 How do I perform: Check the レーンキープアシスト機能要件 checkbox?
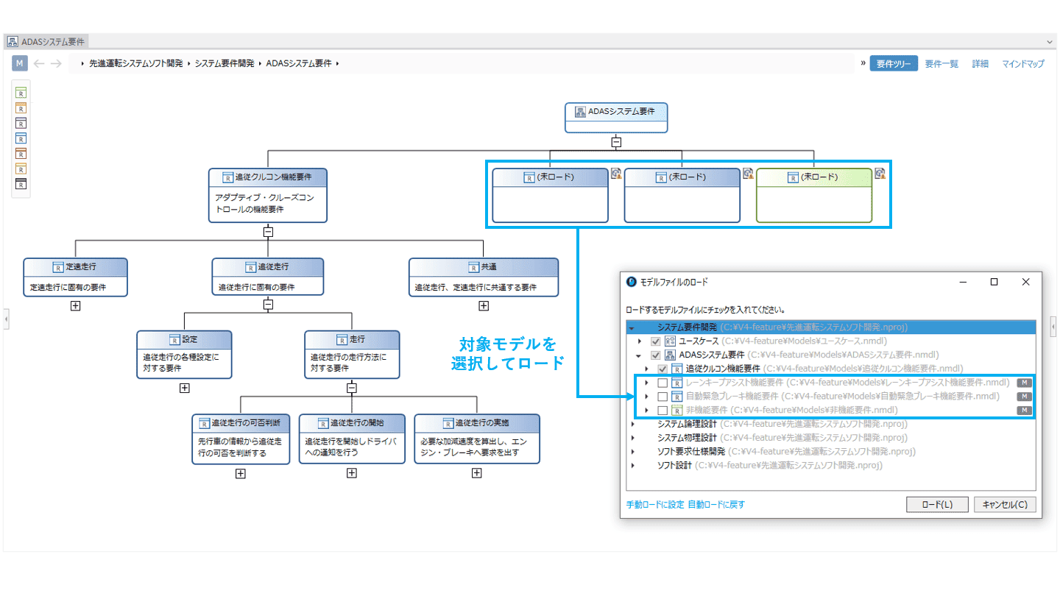pos(662,383)
